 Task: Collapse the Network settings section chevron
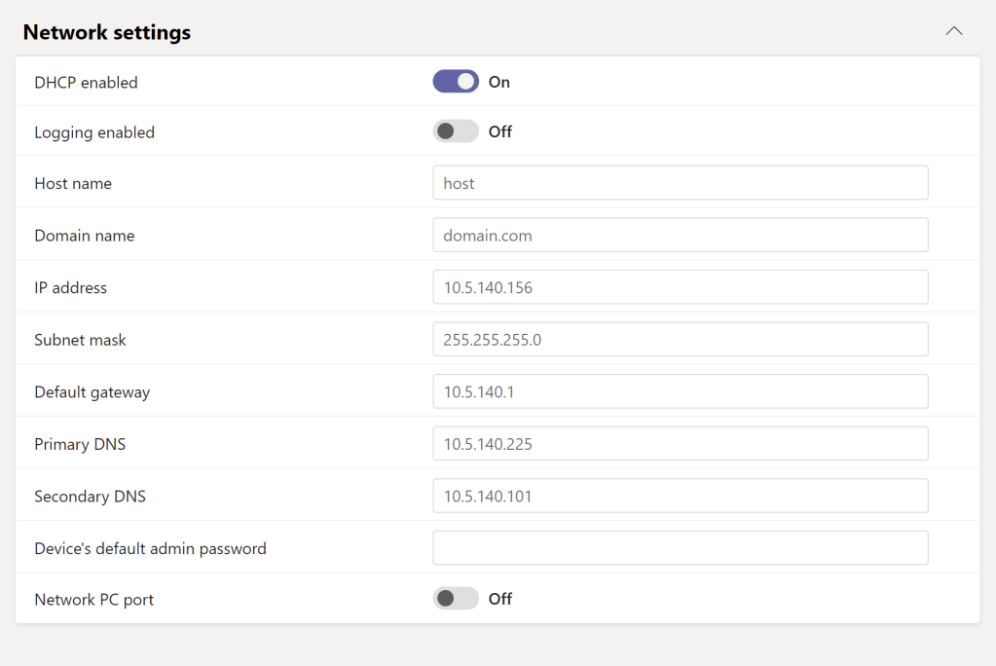pos(954,31)
